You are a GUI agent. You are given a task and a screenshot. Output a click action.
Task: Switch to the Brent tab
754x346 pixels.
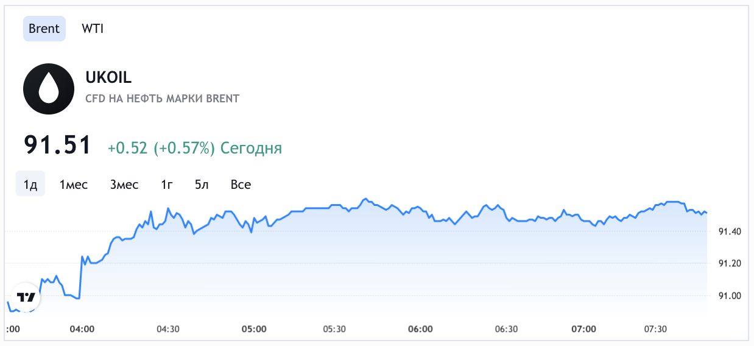coord(44,29)
